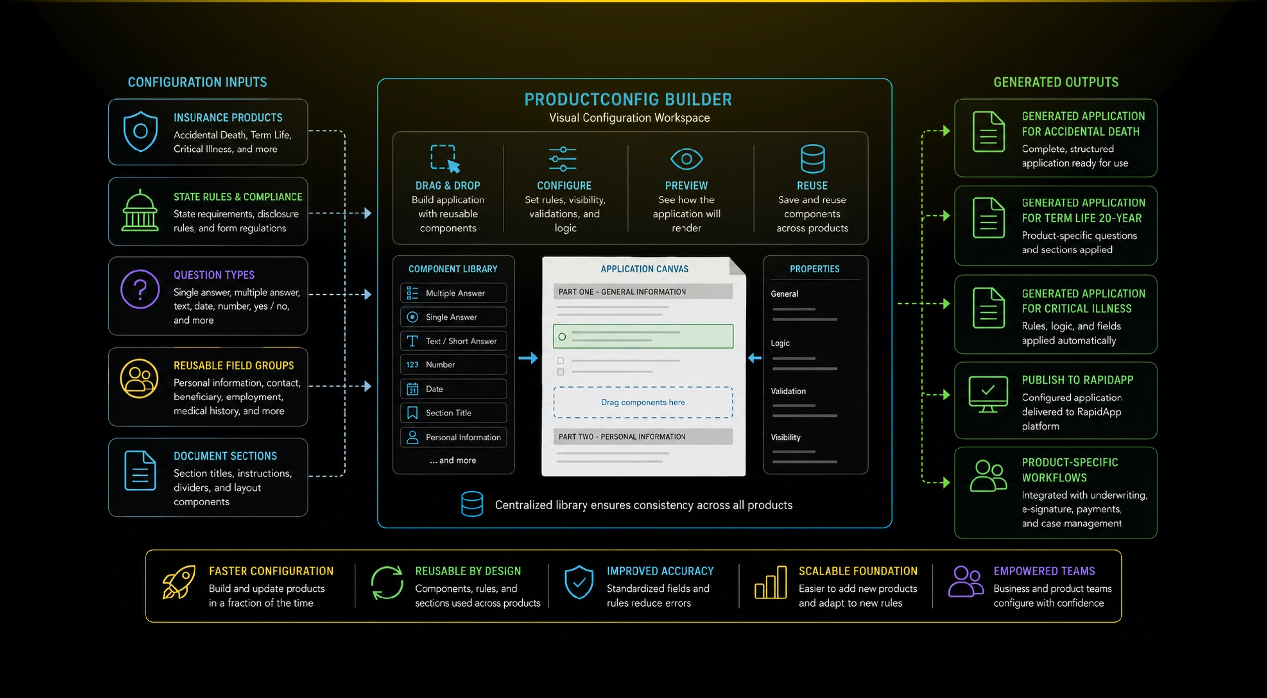Click the Product-Specific Workflows users icon
1267x698 pixels.
pyautogui.click(x=988, y=475)
